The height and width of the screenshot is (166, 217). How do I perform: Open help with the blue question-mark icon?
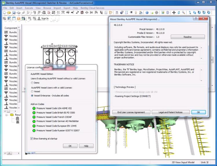pyautogui.click(x=147, y=13)
